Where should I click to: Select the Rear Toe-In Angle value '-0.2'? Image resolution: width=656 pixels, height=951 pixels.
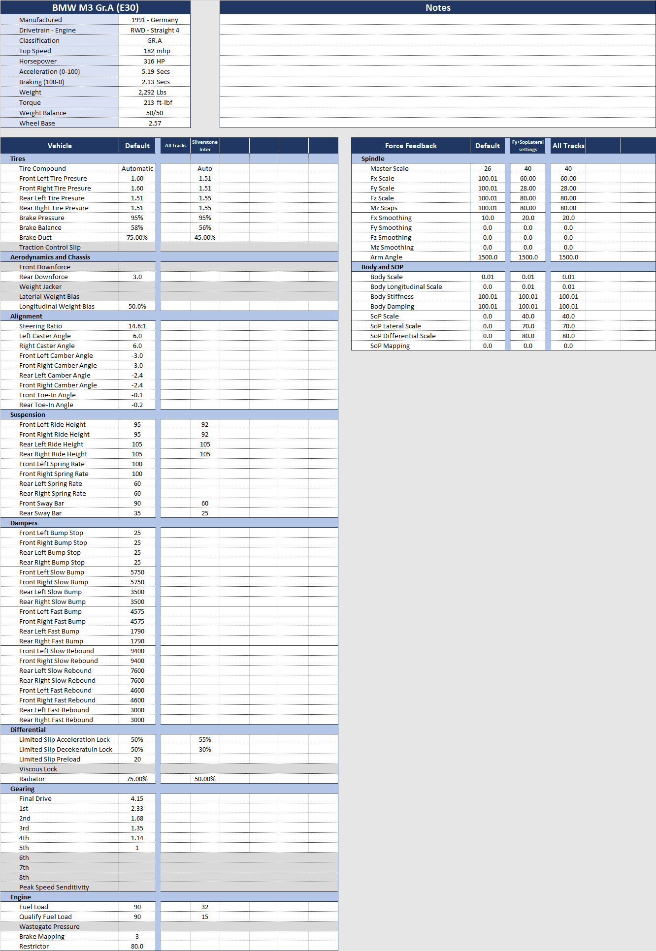point(137,405)
